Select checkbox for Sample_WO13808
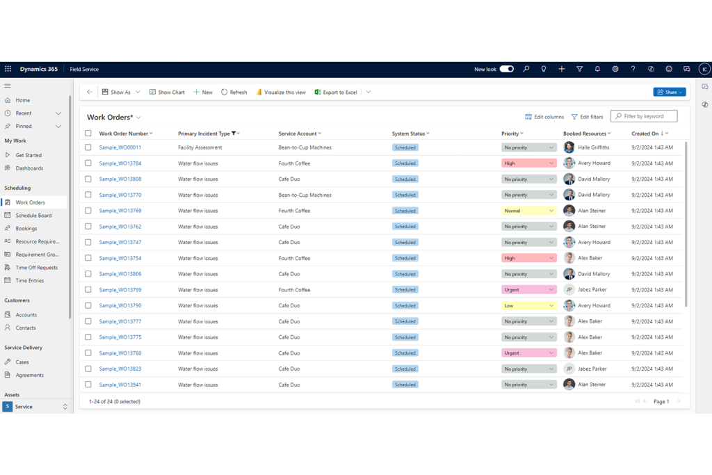The image size is (712, 475). (x=88, y=179)
